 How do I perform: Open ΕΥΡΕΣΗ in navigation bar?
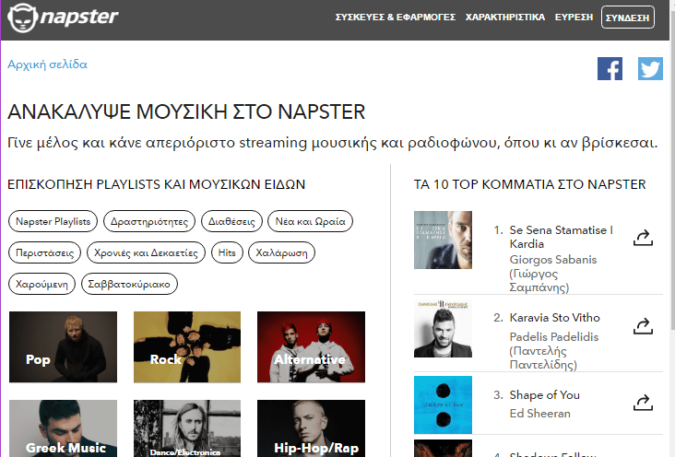tap(574, 18)
